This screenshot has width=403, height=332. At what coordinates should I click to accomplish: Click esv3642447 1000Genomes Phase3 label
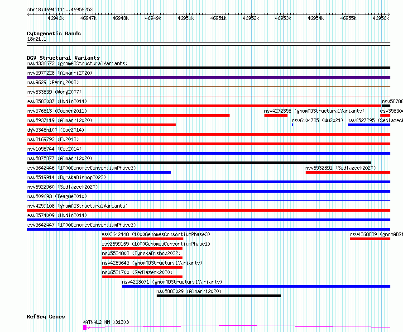(82, 225)
